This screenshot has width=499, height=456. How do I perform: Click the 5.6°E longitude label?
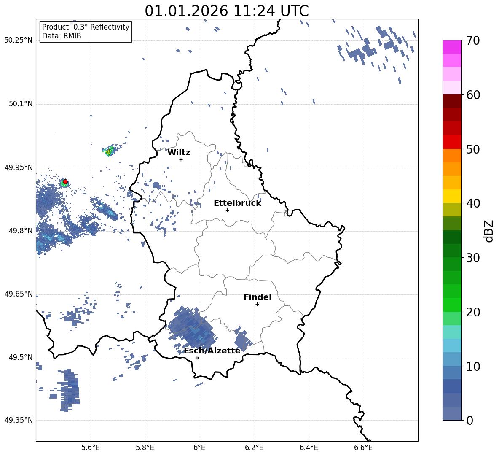coord(91,448)
